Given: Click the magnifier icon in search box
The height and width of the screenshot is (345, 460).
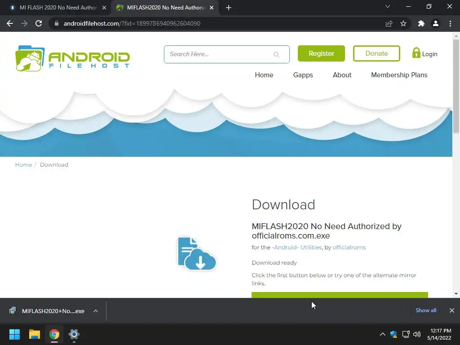Looking at the screenshot, I should pos(276,54).
